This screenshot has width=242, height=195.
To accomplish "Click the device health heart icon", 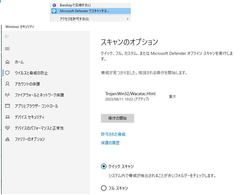I will (x=7, y=128).
